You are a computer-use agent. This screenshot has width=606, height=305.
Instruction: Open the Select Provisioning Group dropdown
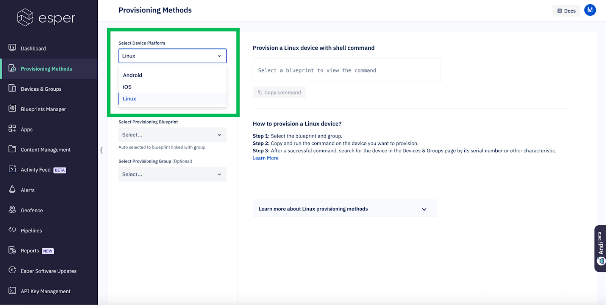coord(172,174)
